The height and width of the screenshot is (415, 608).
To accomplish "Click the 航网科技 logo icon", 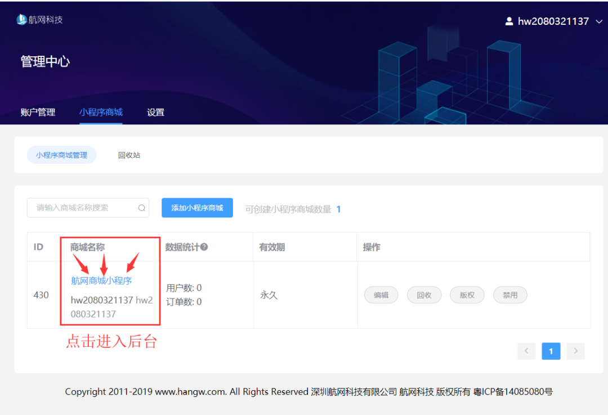I will click(x=21, y=19).
